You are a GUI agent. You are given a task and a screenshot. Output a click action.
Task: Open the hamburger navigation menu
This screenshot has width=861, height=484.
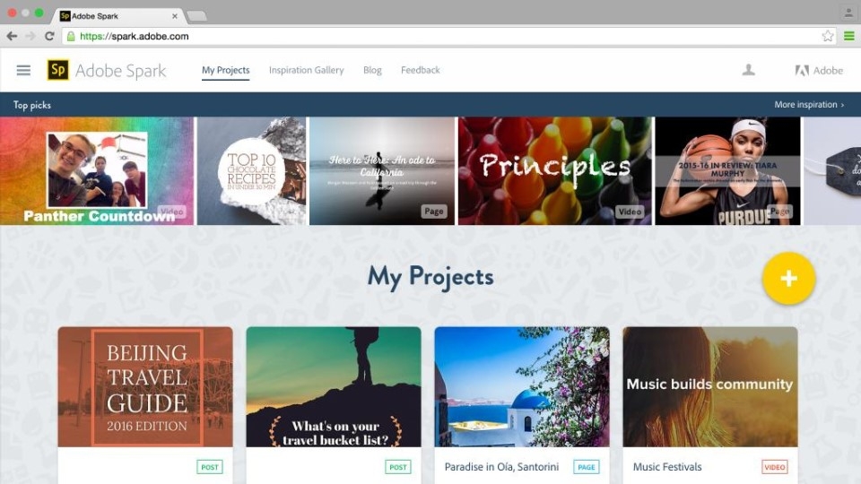[23, 70]
